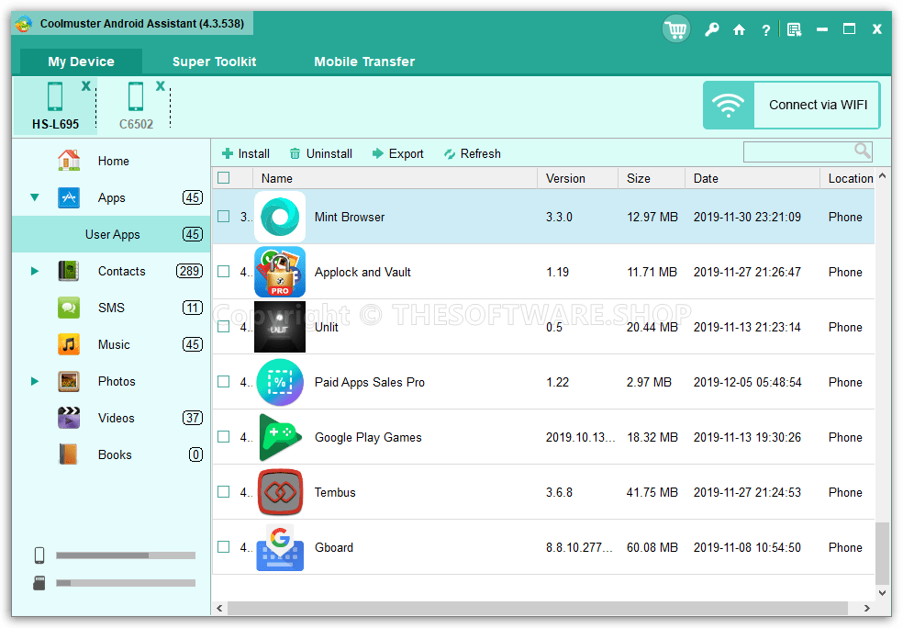The width and height of the screenshot is (903, 628).
Task: Check the Paid Apps Sales Pro checkbox
Action: point(223,382)
